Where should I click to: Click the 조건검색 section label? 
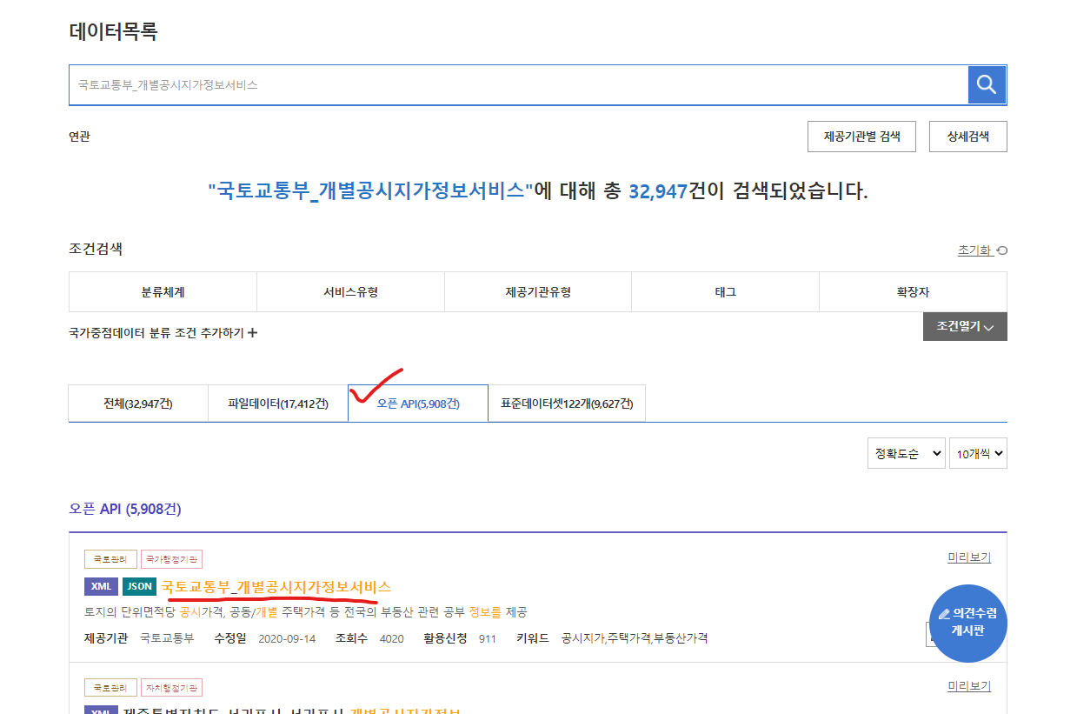[x=96, y=249]
